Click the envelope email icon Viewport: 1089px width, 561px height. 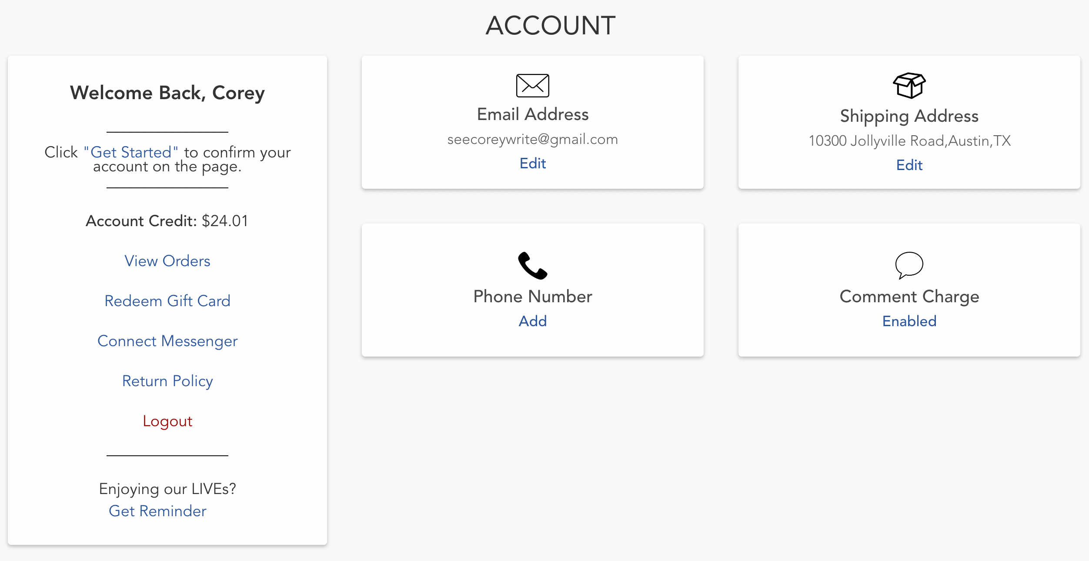(x=532, y=85)
